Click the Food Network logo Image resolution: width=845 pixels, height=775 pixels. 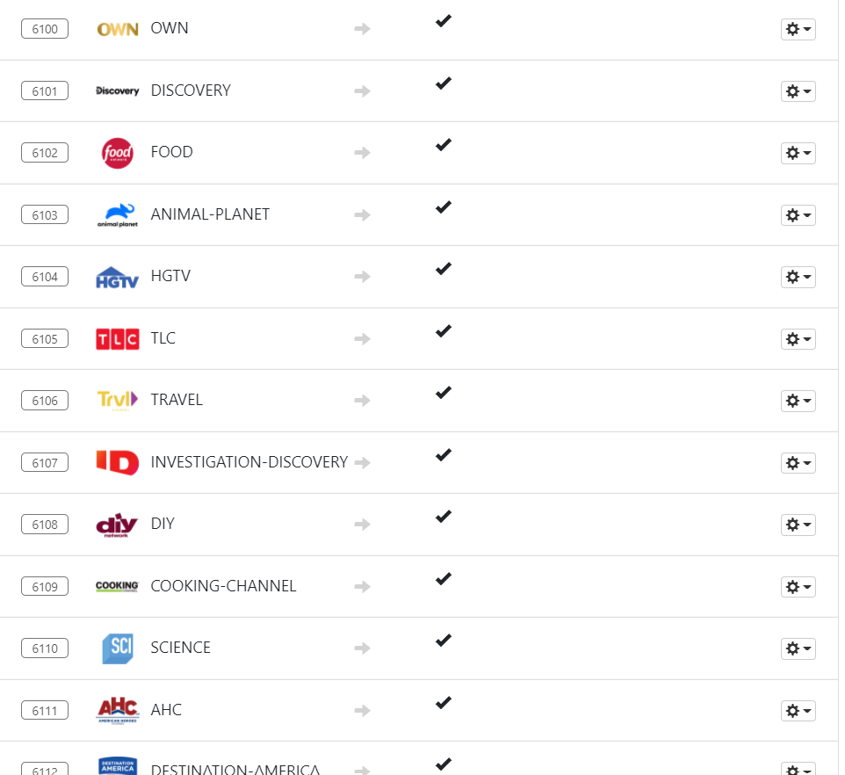click(118, 153)
